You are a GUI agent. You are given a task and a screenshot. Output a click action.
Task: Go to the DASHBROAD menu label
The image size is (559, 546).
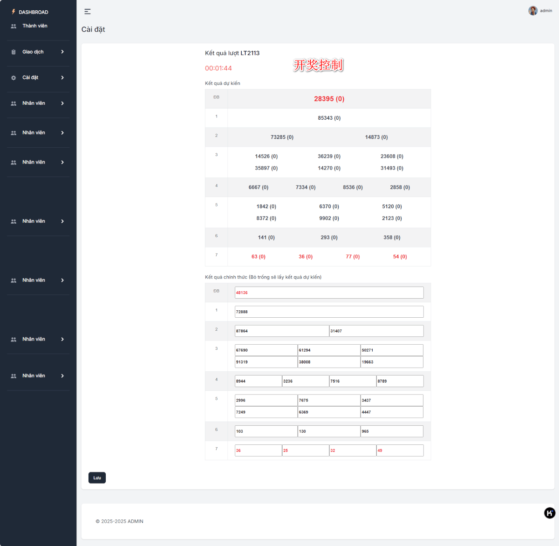coord(34,12)
